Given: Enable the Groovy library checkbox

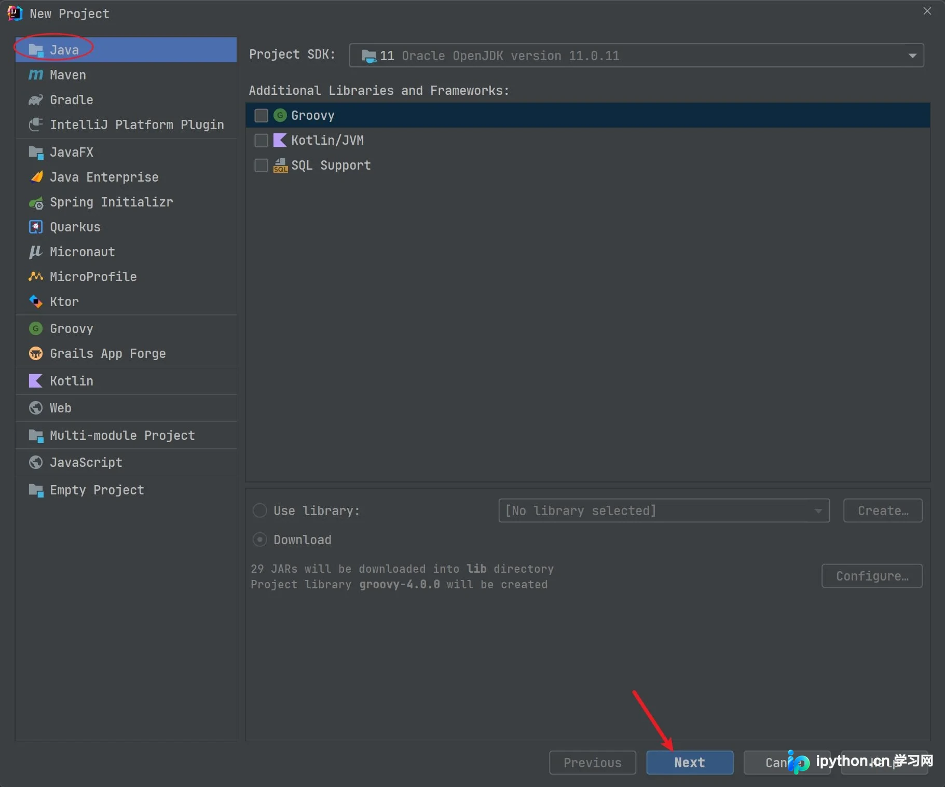Looking at the screenshot, I should pyautogui.click(x=261, y=115).
